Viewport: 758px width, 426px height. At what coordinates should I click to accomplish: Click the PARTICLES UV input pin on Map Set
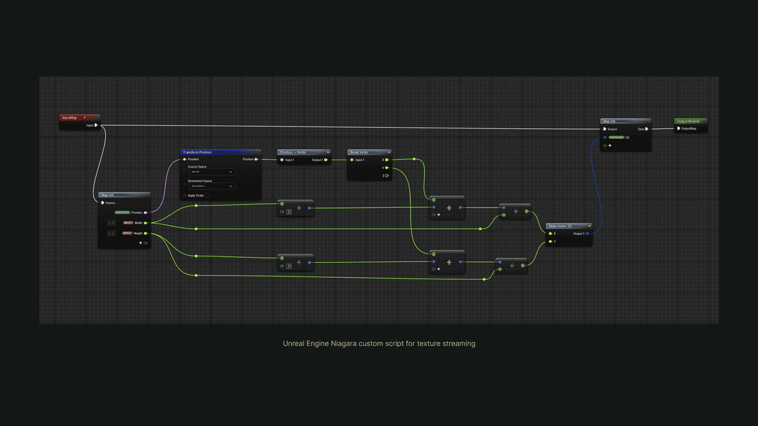coord(605,137)
